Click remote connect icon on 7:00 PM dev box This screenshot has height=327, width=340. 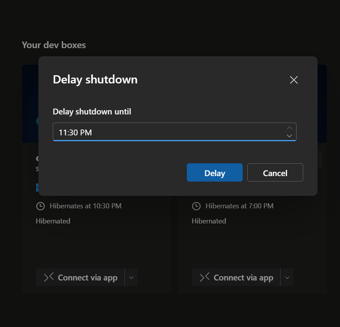(205, 277)
